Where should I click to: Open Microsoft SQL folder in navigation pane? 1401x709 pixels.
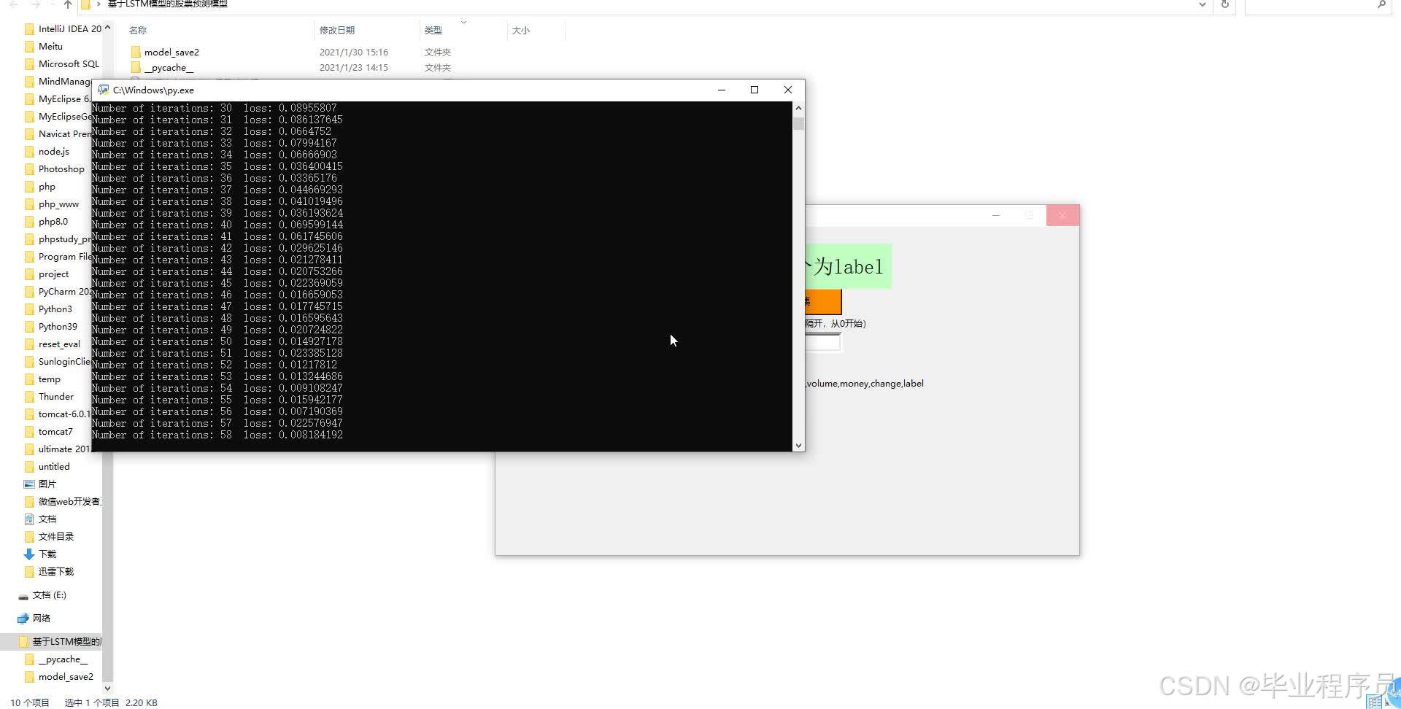62,64
